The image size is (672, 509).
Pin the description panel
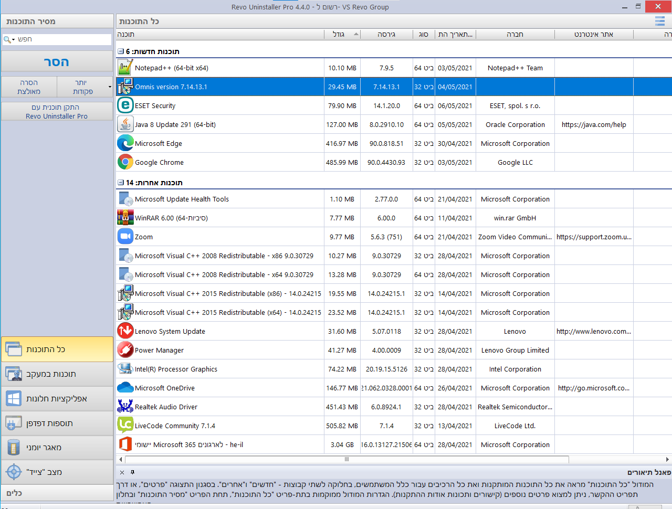[x=132, y=472]
